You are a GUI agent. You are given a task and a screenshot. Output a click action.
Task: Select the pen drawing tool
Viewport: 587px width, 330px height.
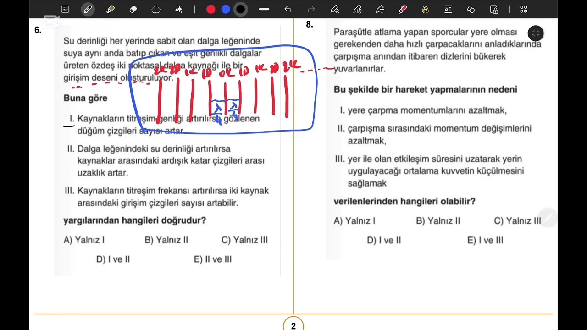(88, 9)
